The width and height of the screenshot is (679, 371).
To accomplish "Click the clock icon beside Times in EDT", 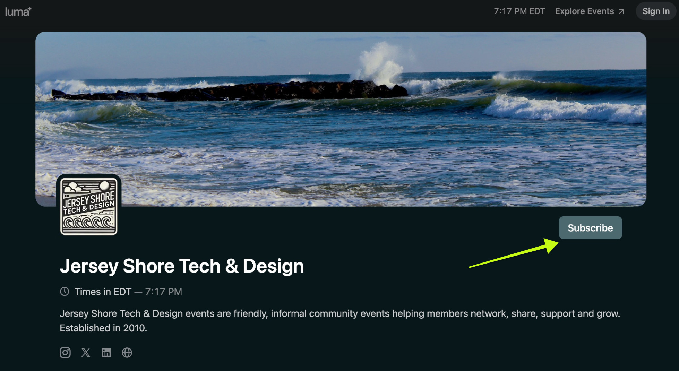I will pos(65,292).
